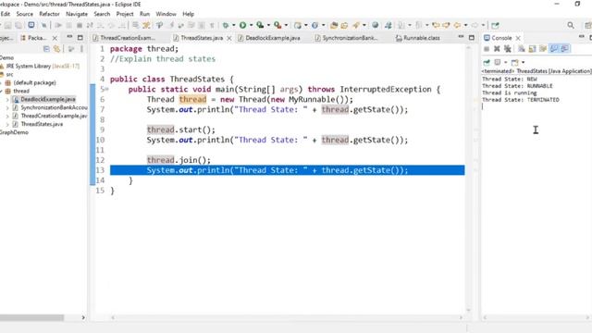
Task: Expand ThreadStates.java tree node
Action: pyautogui.click(x=7, y=124)
